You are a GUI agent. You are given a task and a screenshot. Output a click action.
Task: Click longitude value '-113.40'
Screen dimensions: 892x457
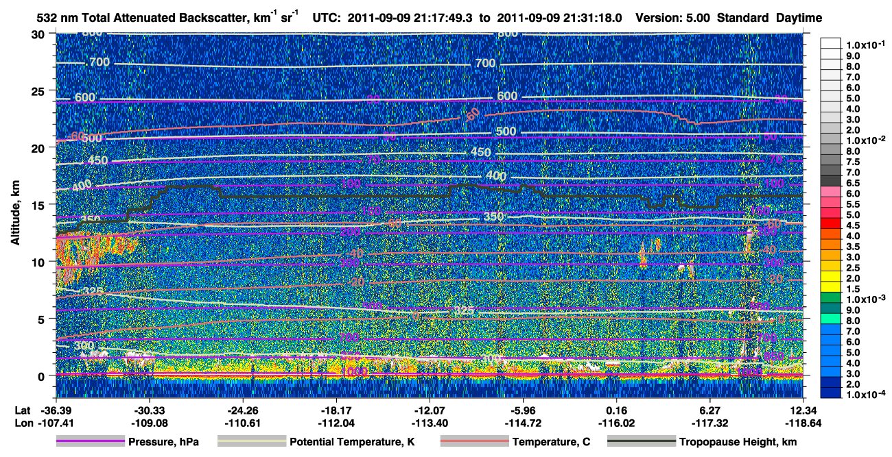coord(430,423)
